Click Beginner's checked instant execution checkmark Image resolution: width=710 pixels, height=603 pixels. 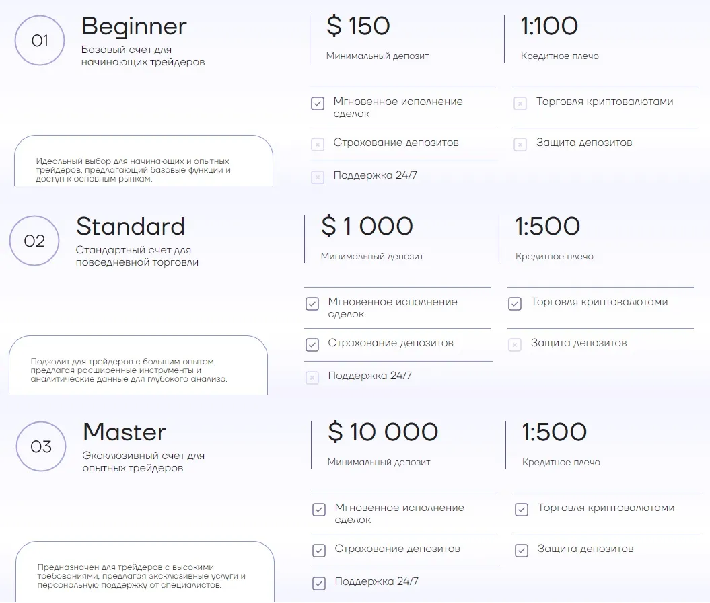pyautogui.click(x=318, y=104)
